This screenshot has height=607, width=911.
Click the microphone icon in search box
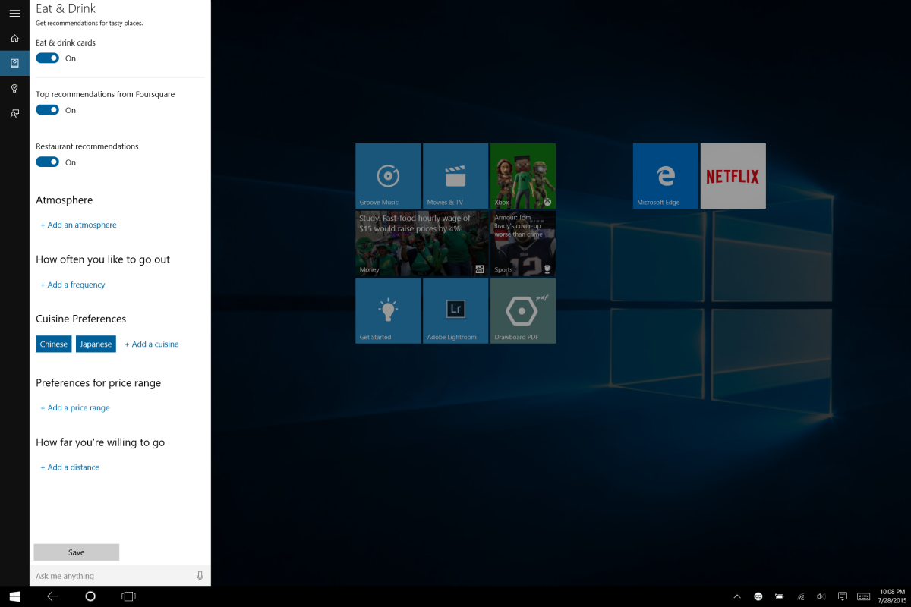200,576
